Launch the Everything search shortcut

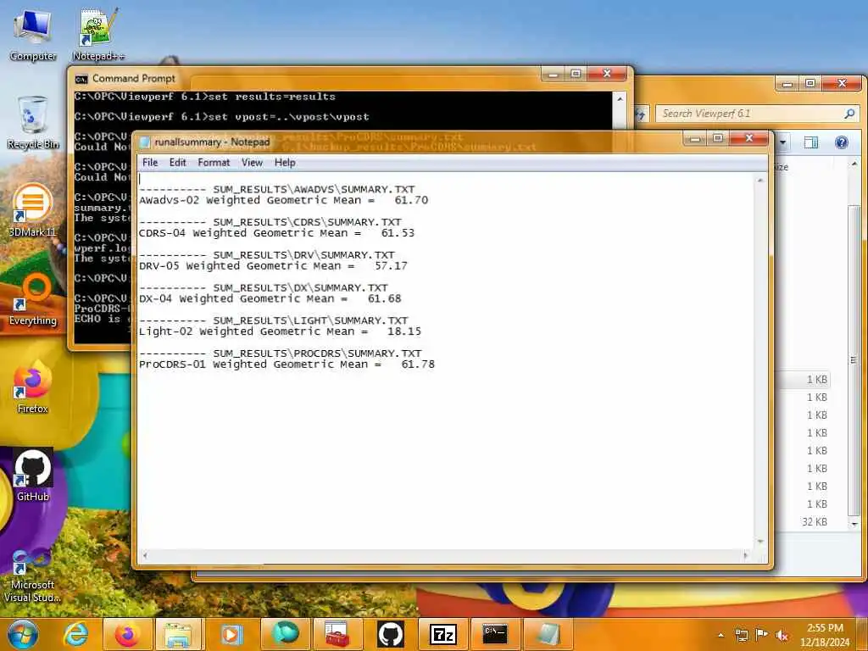[33, 299]
